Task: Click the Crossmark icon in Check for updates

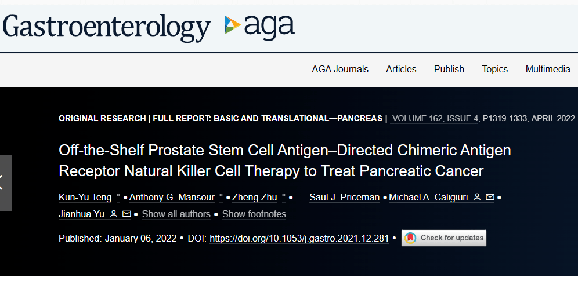Action: (x=410, y=238)
